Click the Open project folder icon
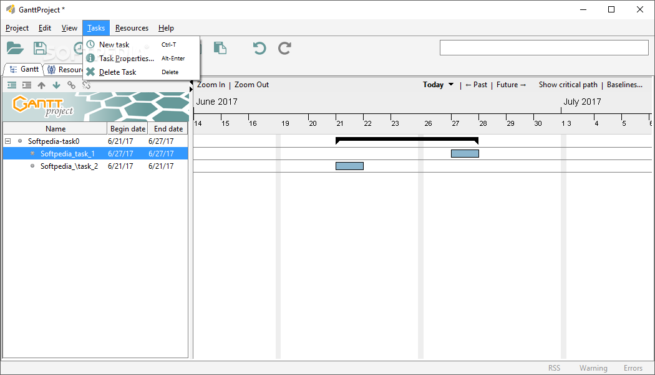 (x=15, y=49)
